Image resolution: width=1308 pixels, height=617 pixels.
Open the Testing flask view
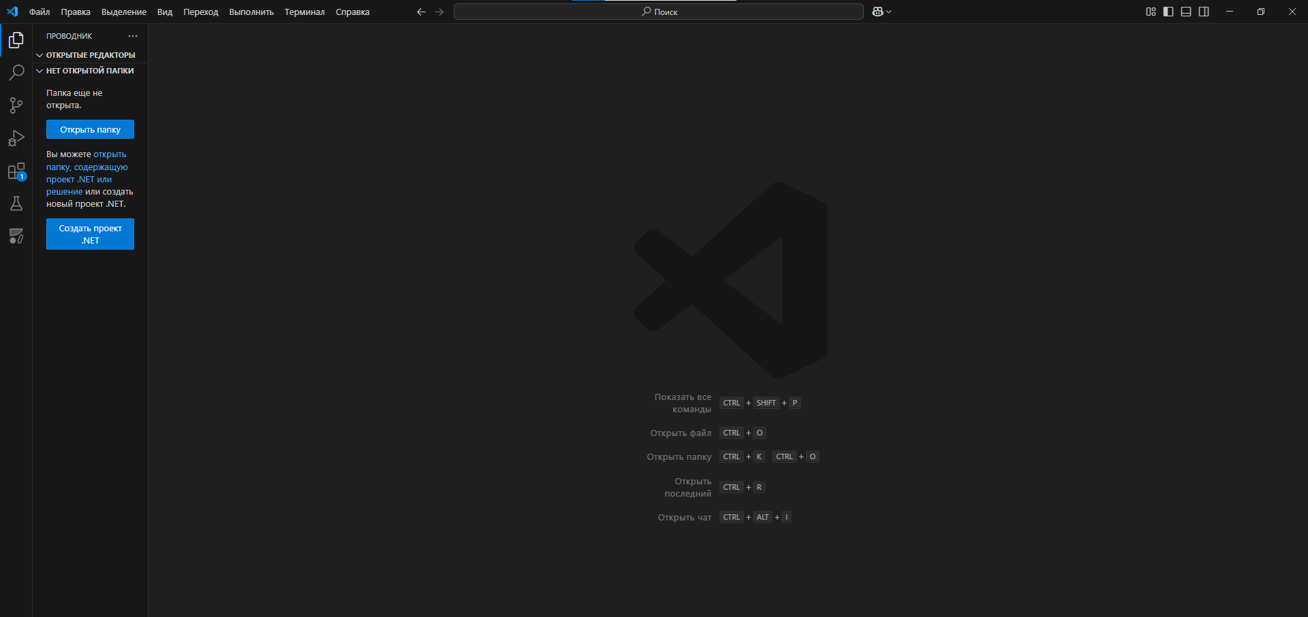point(16,203)
